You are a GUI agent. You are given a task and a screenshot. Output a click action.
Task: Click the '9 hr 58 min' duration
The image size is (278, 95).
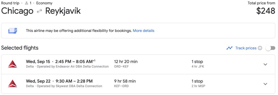point(125,81)
